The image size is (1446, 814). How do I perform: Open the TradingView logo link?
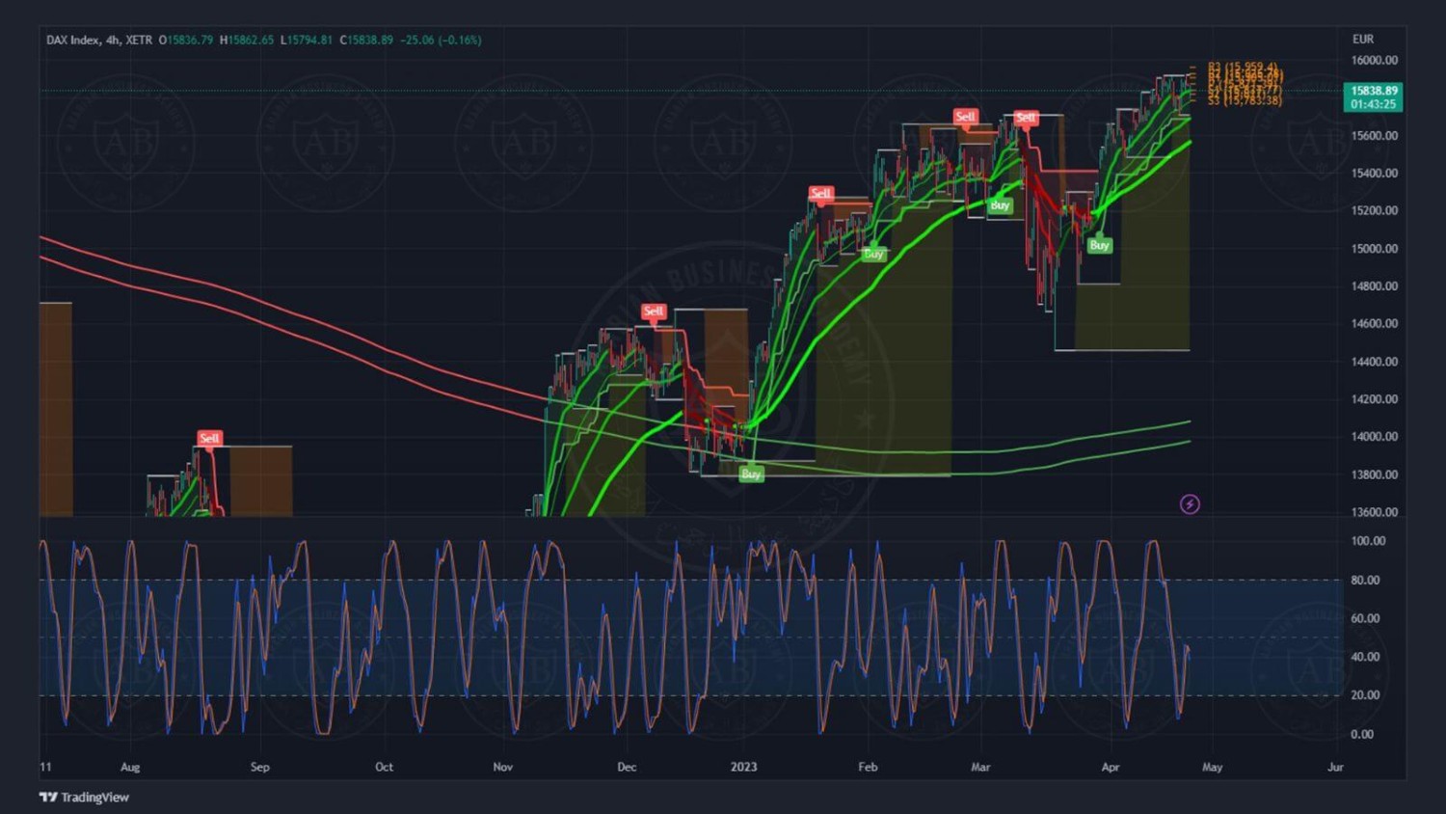84,797
